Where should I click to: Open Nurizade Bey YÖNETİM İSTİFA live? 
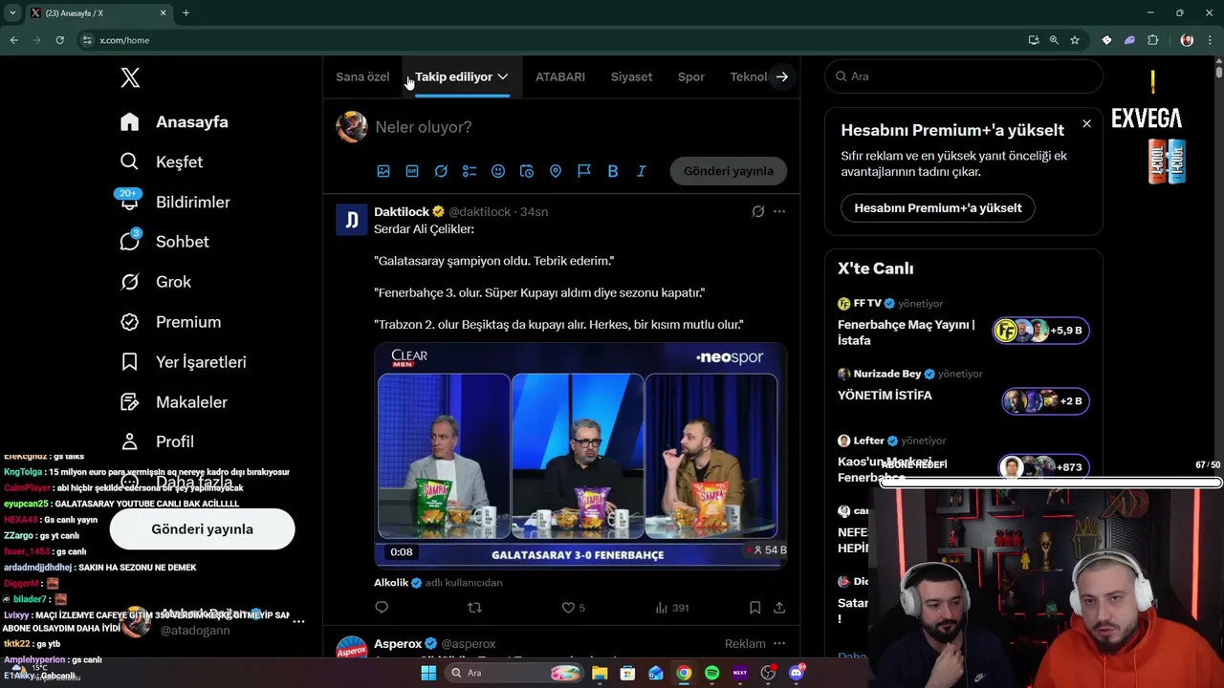coord(964,389)
